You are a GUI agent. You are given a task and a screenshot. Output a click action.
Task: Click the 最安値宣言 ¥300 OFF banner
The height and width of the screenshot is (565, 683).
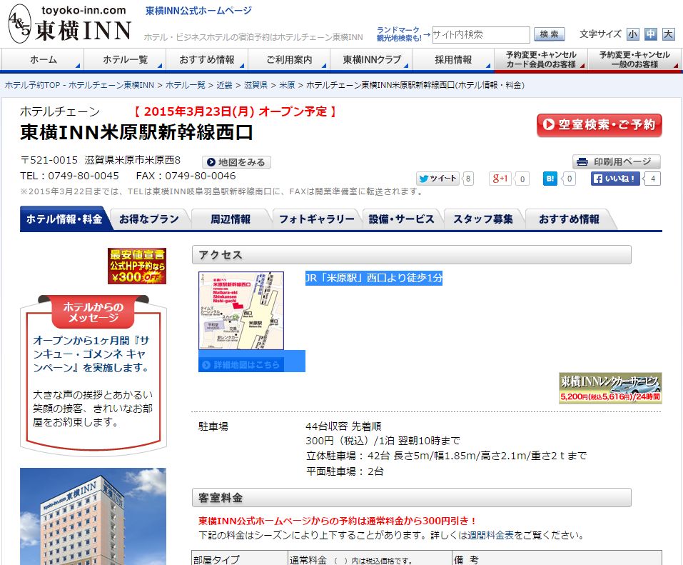pyautogui.click(x=137, y=266)
